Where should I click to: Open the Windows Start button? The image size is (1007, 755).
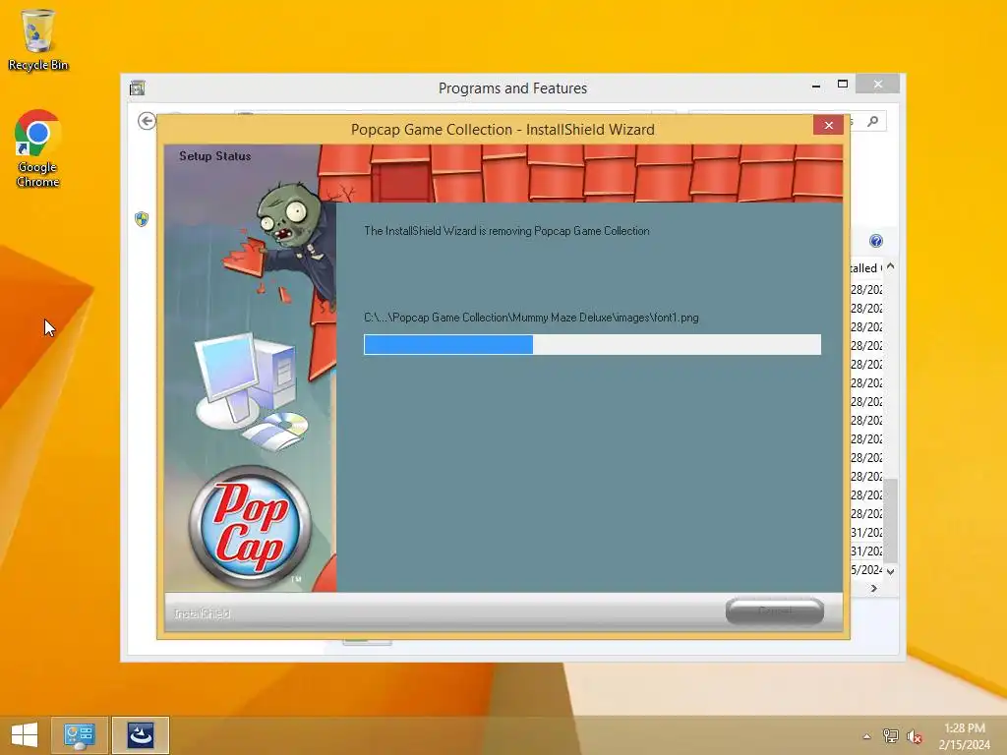click(25, 735)
